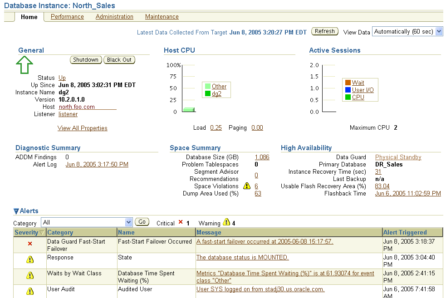Open the alerts Category filter dropdown
Viewport: 446px width, 298px height.
127,222
